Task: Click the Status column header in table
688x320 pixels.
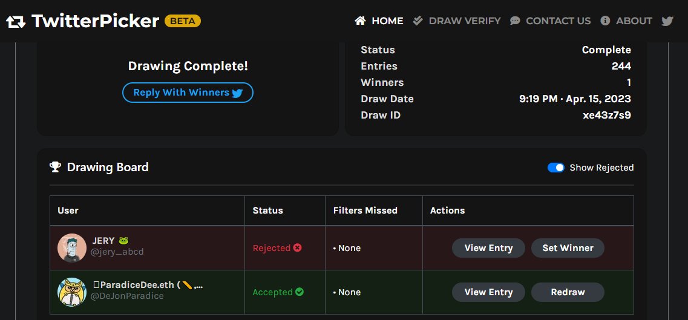Action: point(267,211)
